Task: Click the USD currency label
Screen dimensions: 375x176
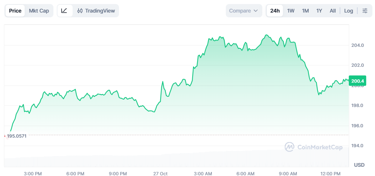Action: (359, 165)
